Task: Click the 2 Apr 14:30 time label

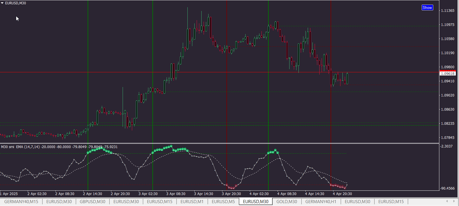Action: [x=93, y=194]
